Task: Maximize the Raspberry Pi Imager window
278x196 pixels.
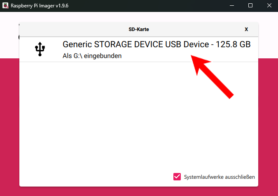Action: click(250, 6)
